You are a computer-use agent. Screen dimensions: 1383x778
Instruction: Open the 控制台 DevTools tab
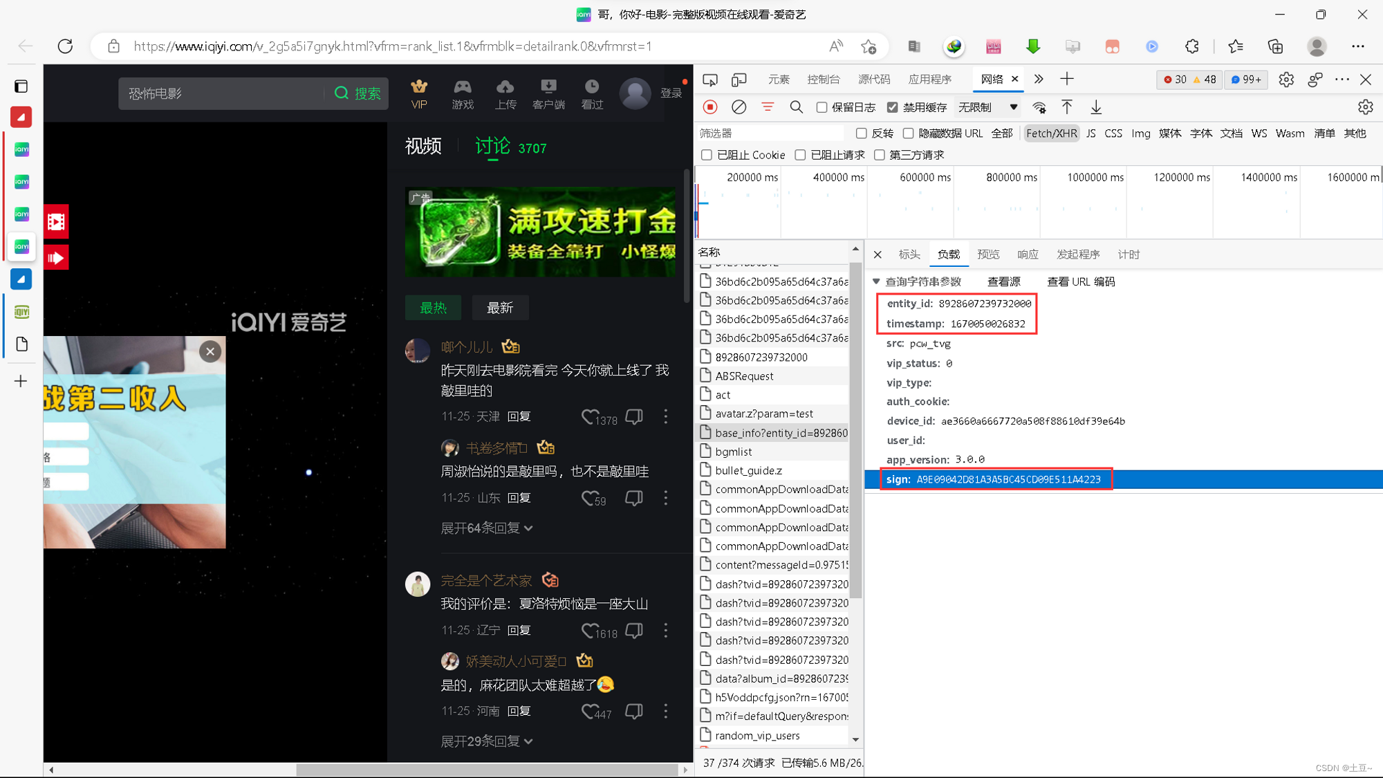coord(823,80)
